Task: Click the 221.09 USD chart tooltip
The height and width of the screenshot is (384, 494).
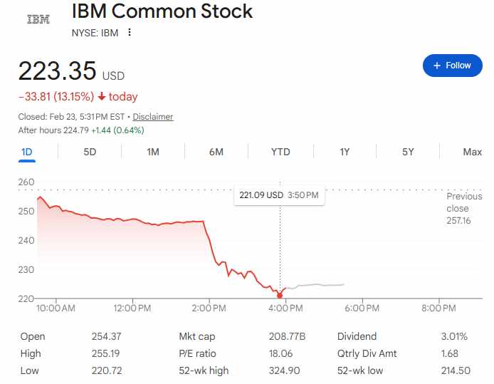Action: 279,194
